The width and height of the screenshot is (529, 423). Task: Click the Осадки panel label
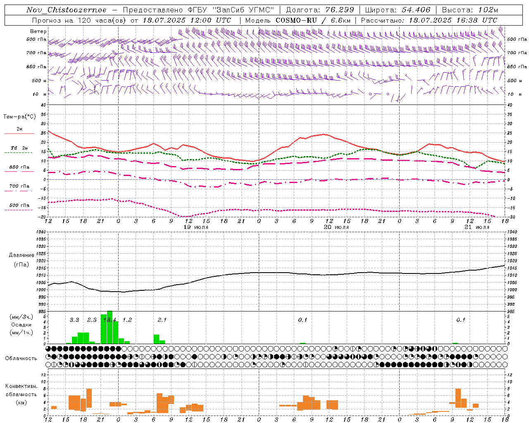[x=21, y=325]
